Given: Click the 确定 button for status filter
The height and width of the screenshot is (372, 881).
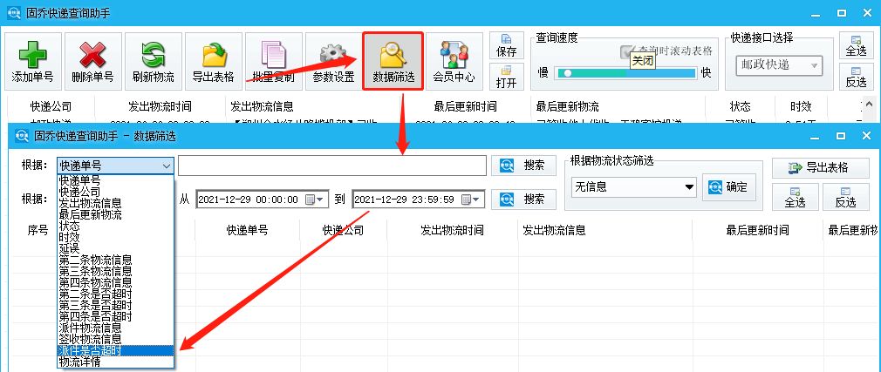Looking at the screenshot, I should coord(728,187).
